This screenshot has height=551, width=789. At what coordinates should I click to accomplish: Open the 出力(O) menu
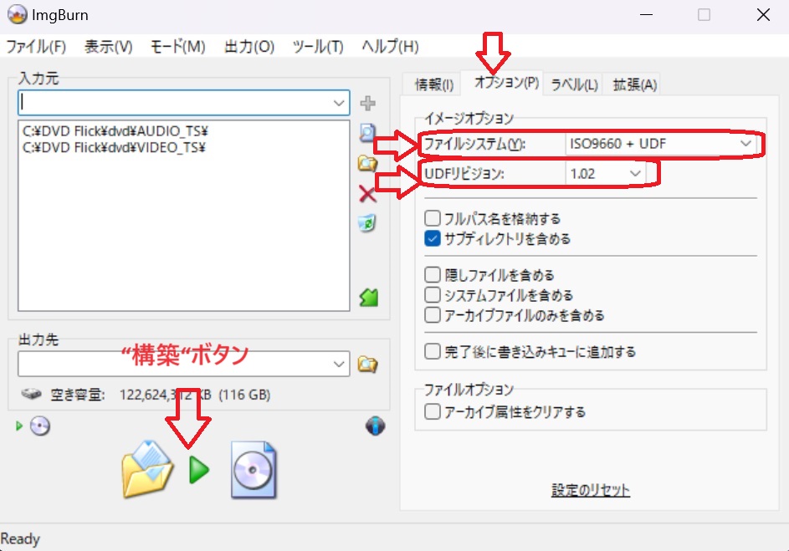(249, 47)
